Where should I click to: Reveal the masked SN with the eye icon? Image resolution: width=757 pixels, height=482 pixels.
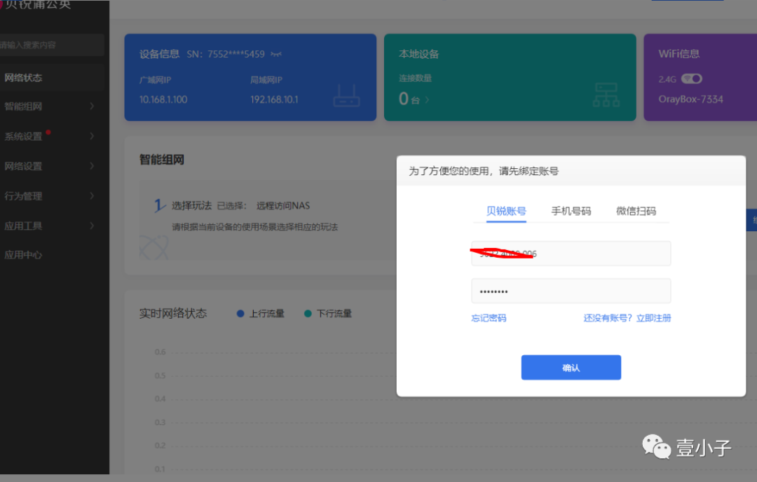pos(276,54)
